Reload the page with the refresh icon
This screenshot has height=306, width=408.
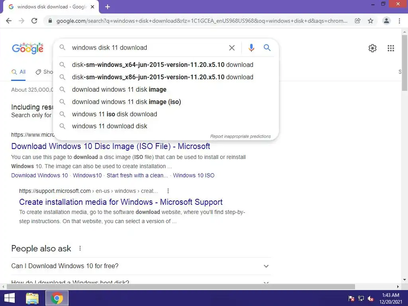pyautogui.click(x=34, y=21)
